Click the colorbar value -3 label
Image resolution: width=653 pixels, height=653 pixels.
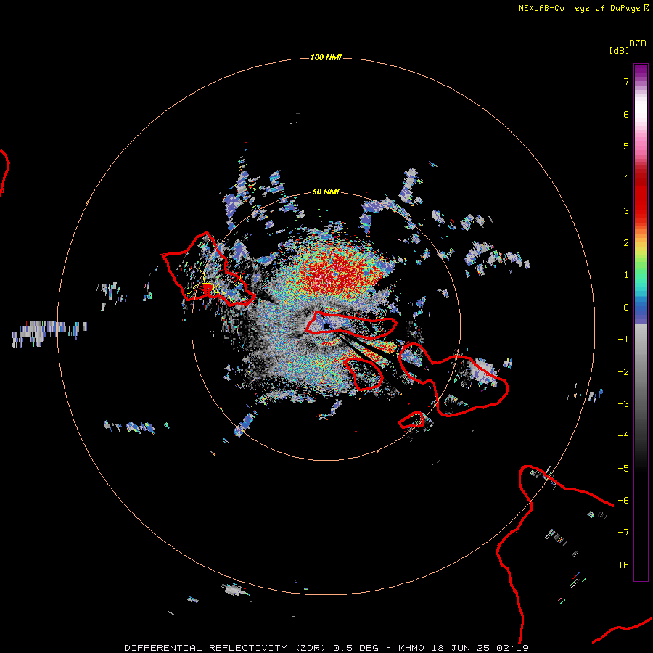[x=623, y=404]
